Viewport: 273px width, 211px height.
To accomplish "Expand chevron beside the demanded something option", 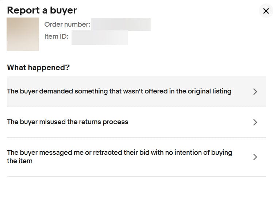I will tap(255, 92).
